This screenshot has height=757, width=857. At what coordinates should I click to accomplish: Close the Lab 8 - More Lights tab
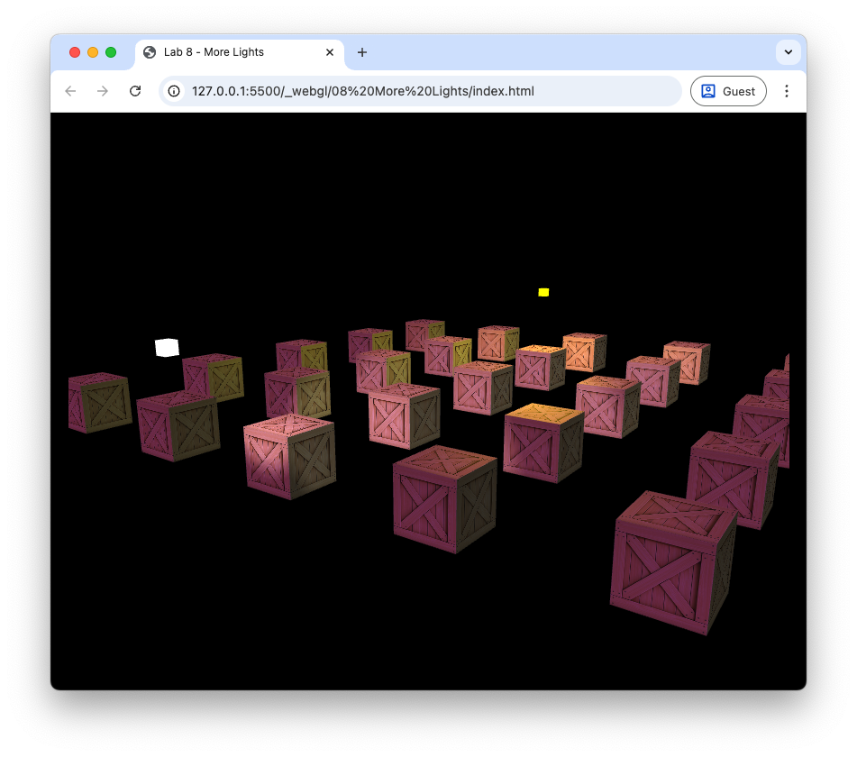coord(330,52)
